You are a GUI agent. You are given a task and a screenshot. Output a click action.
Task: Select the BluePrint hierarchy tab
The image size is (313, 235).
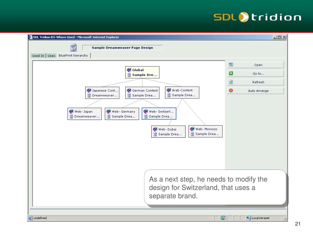coord(73,56)
